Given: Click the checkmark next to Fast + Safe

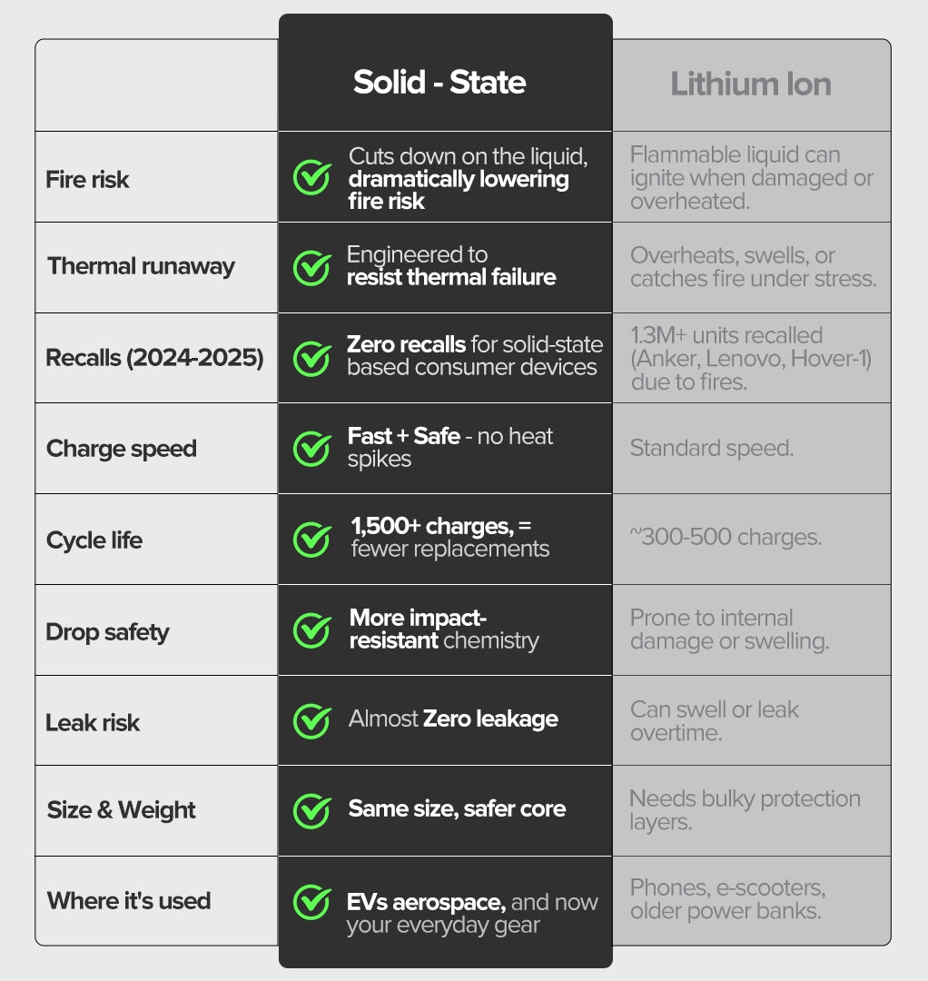Looking at the screenshot, I should (x=311, y=448).
